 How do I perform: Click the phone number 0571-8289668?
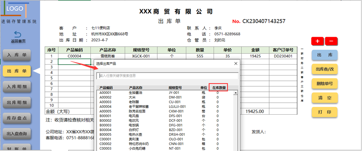(x=227, y=34)
